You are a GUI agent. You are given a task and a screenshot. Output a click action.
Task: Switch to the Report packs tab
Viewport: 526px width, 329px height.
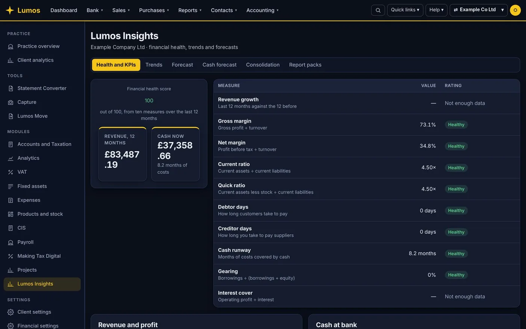coord(305,65)
